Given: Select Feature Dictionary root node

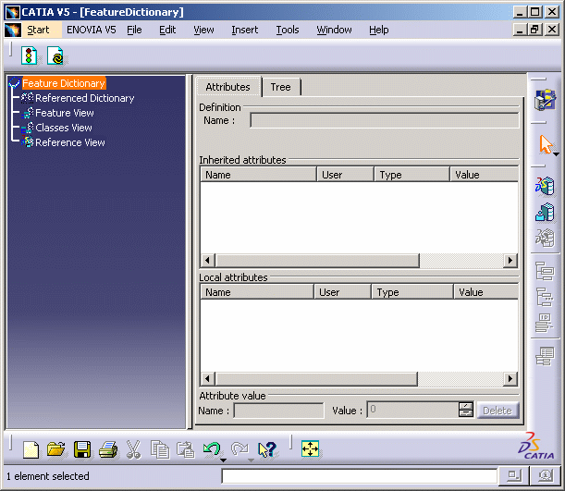Looking at the screenshot, I should (64, 83).
